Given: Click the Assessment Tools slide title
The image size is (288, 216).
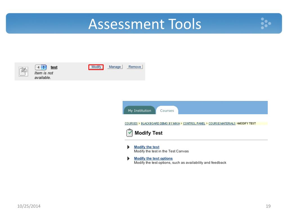Looking at the screenshot, I should 145,24.
